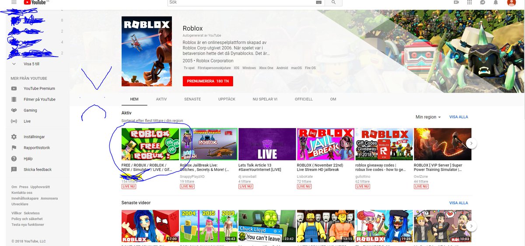The width and height of the screenshot is (525, 246).
Task: Click Policy och säkerhet footer link
Action: point(27,219)
